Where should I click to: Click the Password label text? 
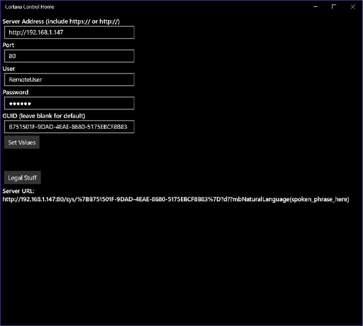[x=15, y=92]
